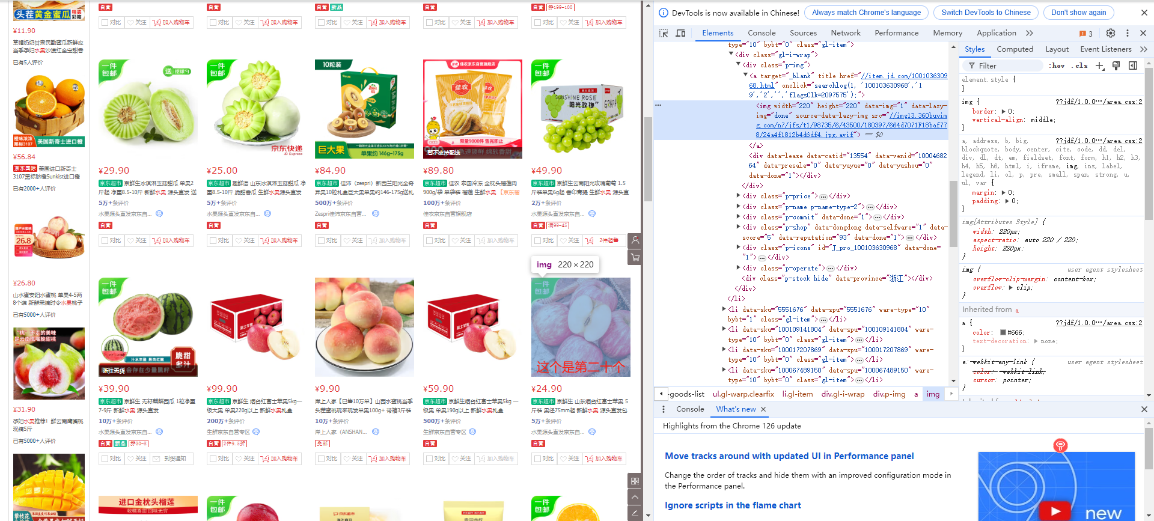The image size is (1154, 521).
Task: Toggle the computed styles sidebar icon
Action: (1133, 66)
